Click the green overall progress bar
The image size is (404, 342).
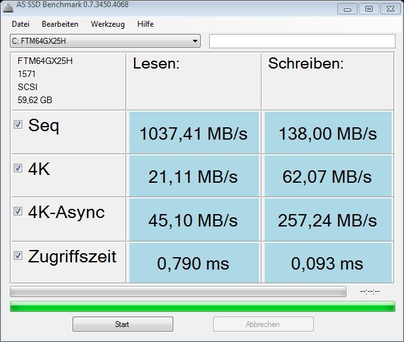(203, 306)
